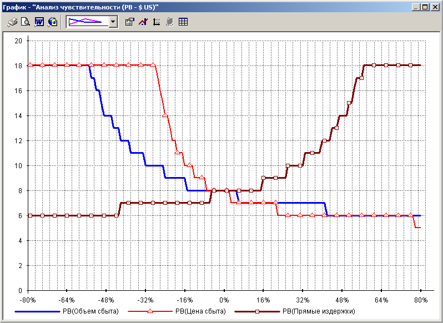Screen dimensions: 443x323
Task: Toggle the grid axes icon
Action: 156,22
